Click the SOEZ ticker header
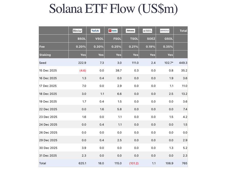 (151, 39)
